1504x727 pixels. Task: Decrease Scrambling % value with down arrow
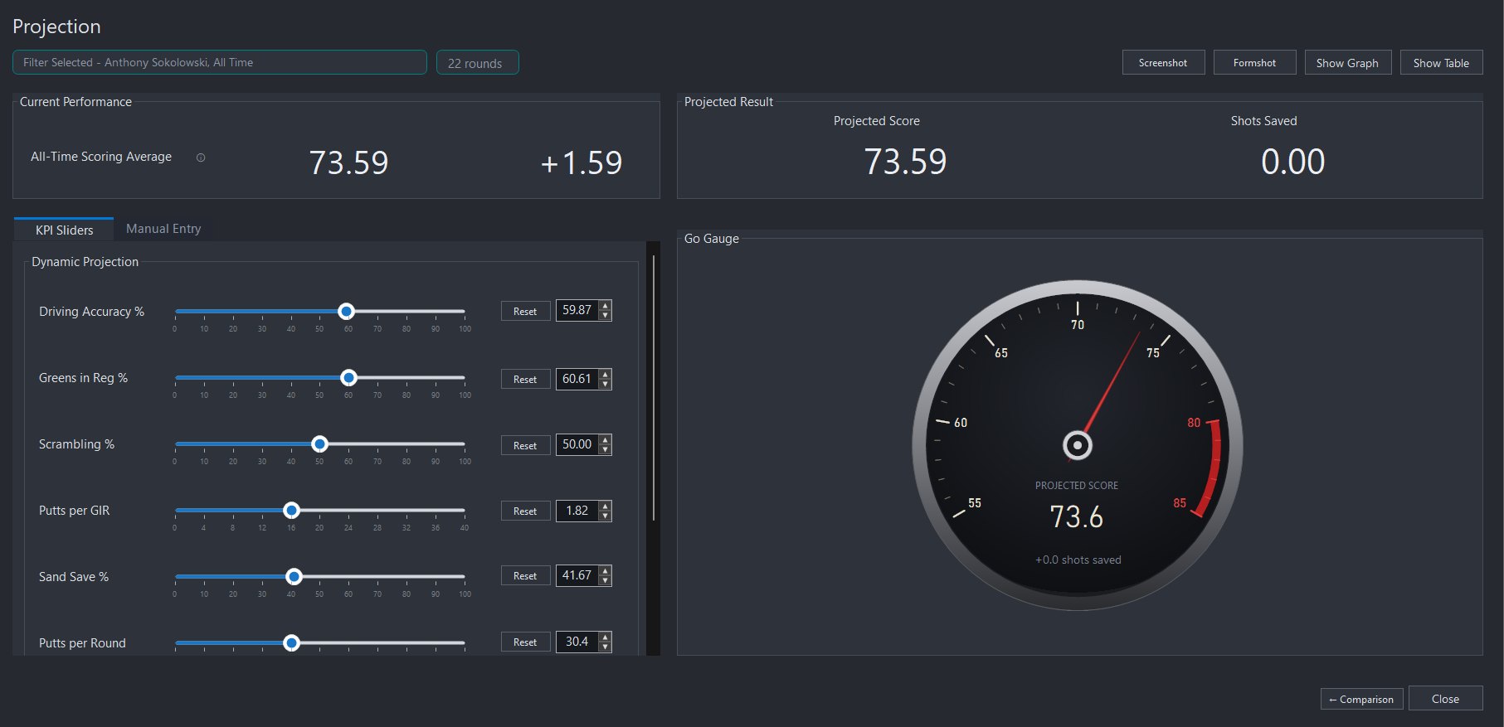point(606,450)
